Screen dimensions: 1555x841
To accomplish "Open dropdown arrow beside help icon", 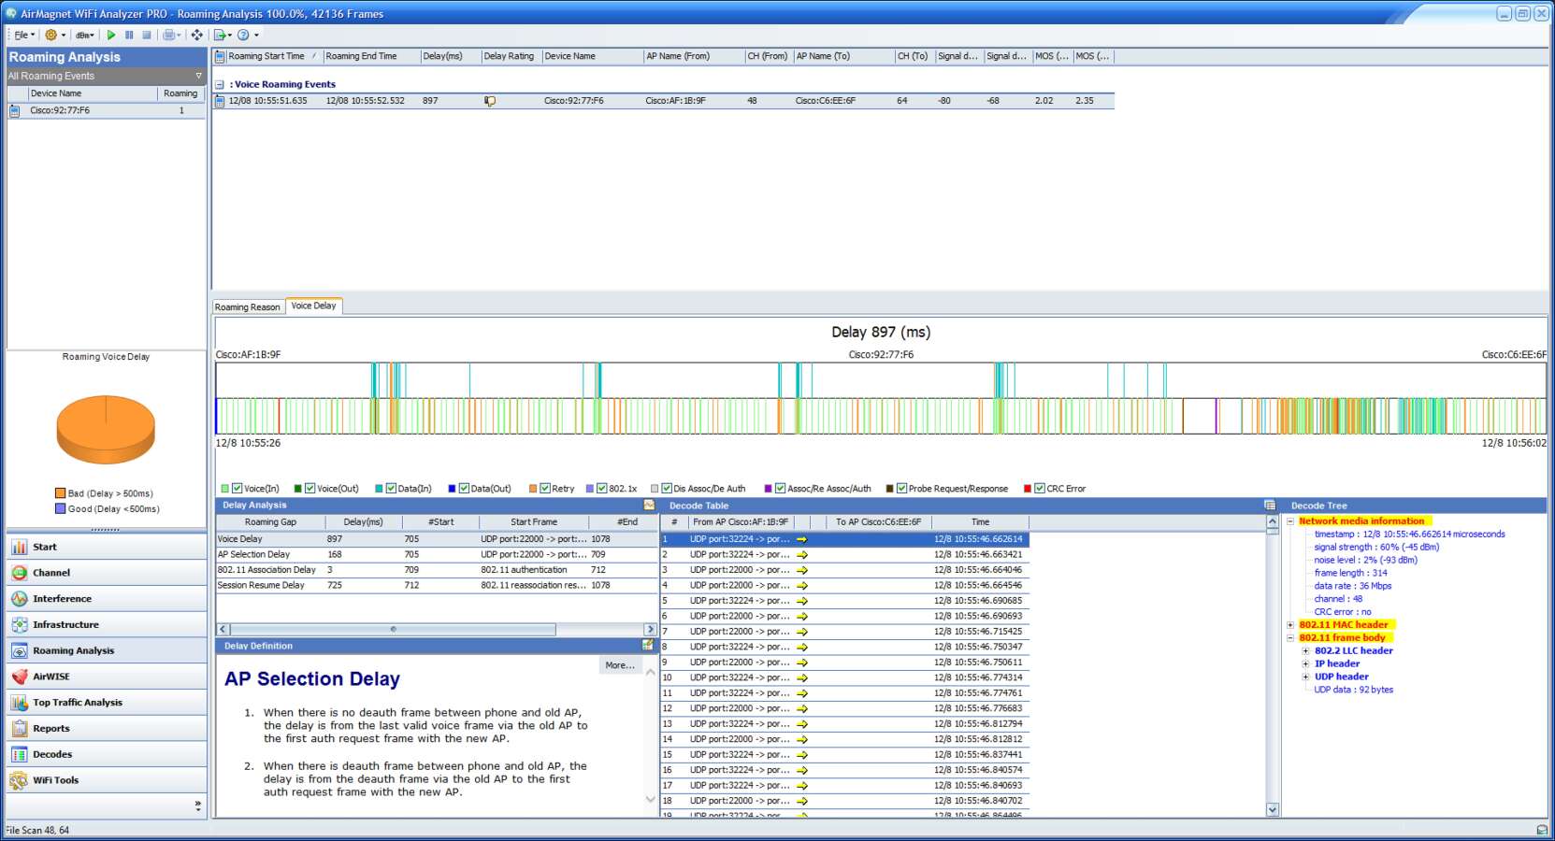I will pyautogui.click(x=256, y=35).
